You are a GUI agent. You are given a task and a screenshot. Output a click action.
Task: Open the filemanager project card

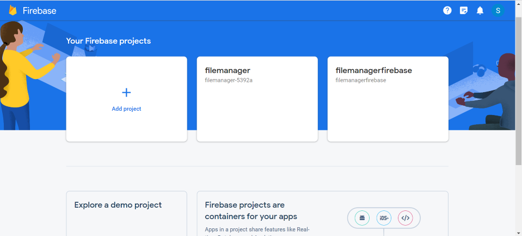tap(257, 99)
